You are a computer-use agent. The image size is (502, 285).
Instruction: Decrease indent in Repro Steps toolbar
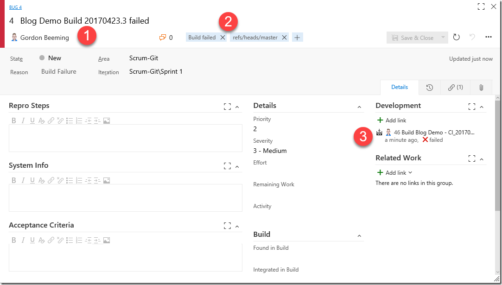coord(88,120)
